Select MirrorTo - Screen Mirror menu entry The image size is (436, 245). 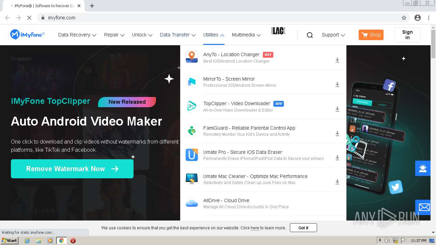[x=229, y=79]
